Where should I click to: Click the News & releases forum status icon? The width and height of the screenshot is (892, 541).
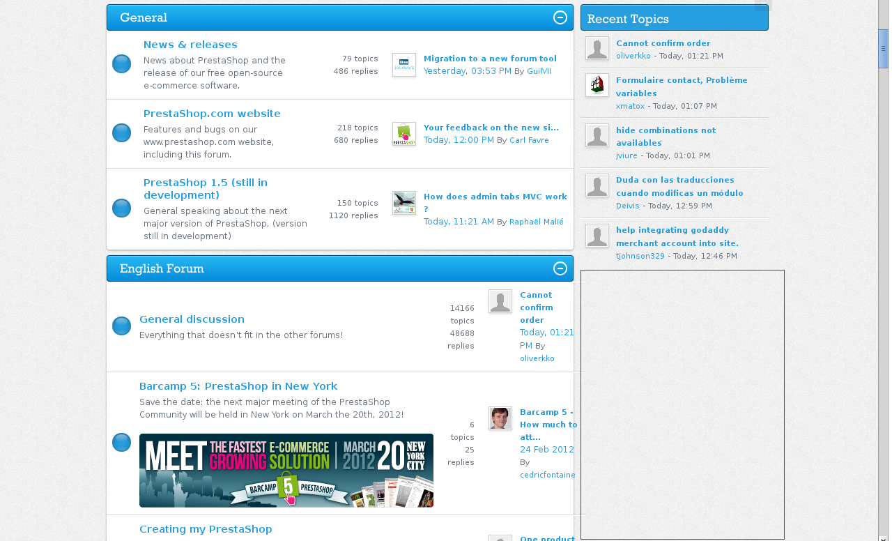point(122,64)
